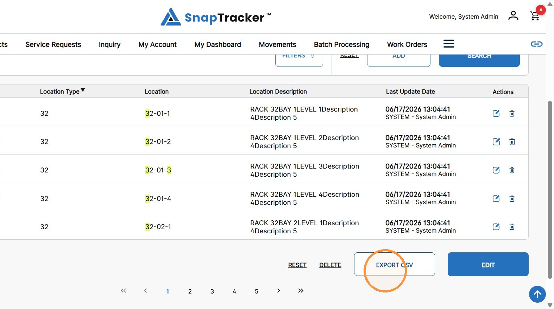
Task: Open edit for location 32-01-3
Action: pyautogui.click(x=496, y=170)
